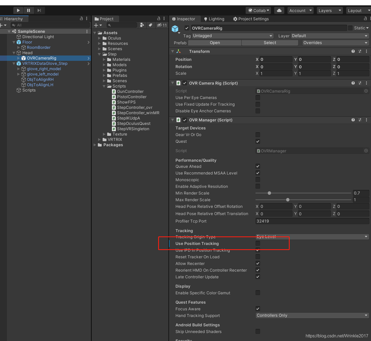Open Transform component more options
Screen dimensions: 371x341
366,51
